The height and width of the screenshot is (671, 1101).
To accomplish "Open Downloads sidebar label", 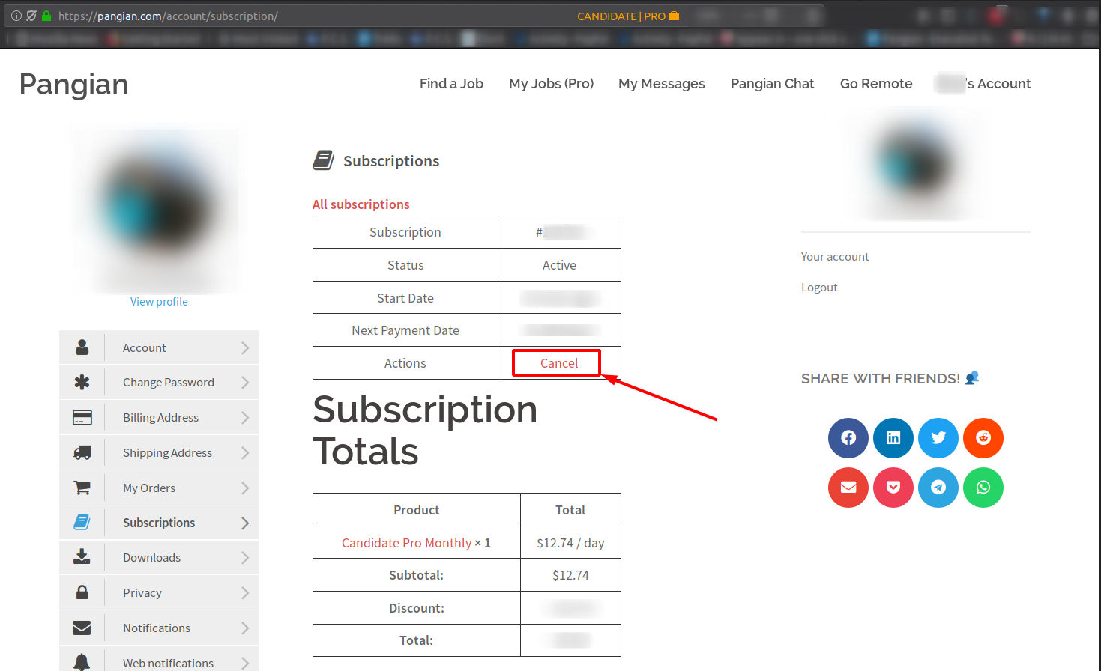I will click(x=151, y=558).
